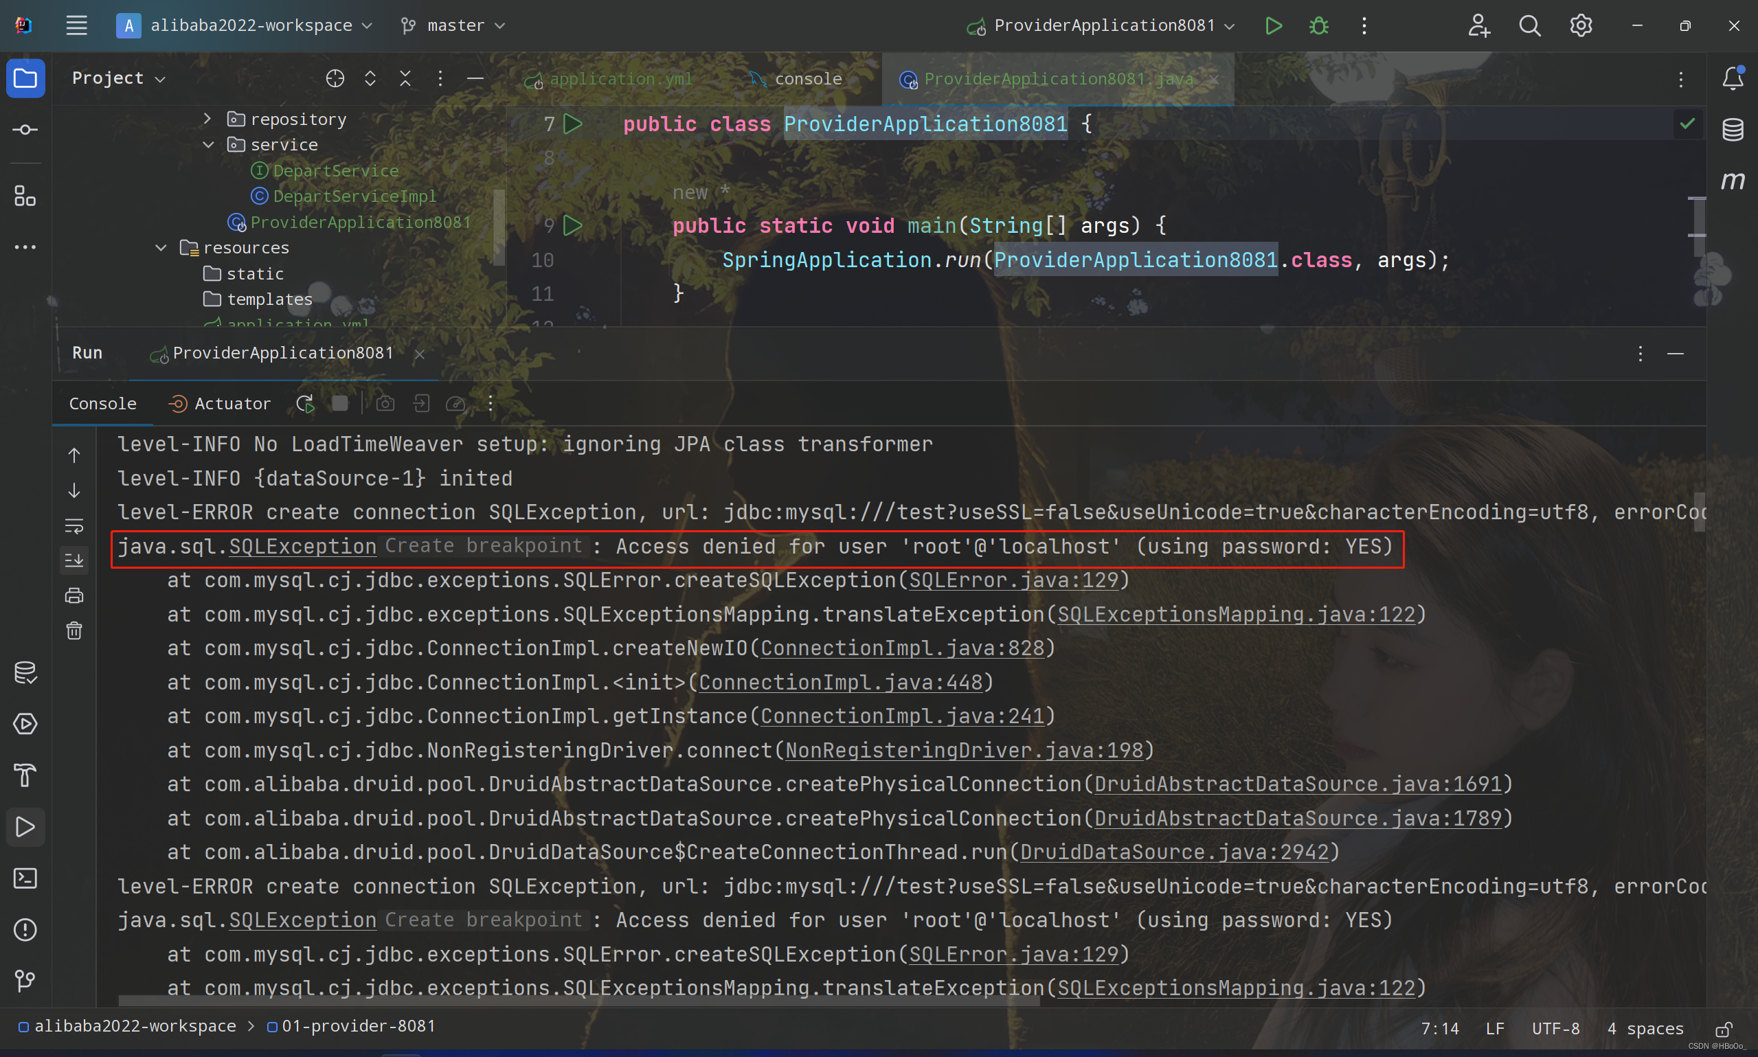This screenshot has width=1758, height=1057.
Task: Close ProviderApplication8081.java editor tab
Action: pos(1215,79)
